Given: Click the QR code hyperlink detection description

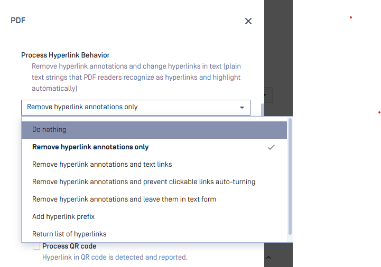Looking at the screenshot, I should click(x=115, y=258).
